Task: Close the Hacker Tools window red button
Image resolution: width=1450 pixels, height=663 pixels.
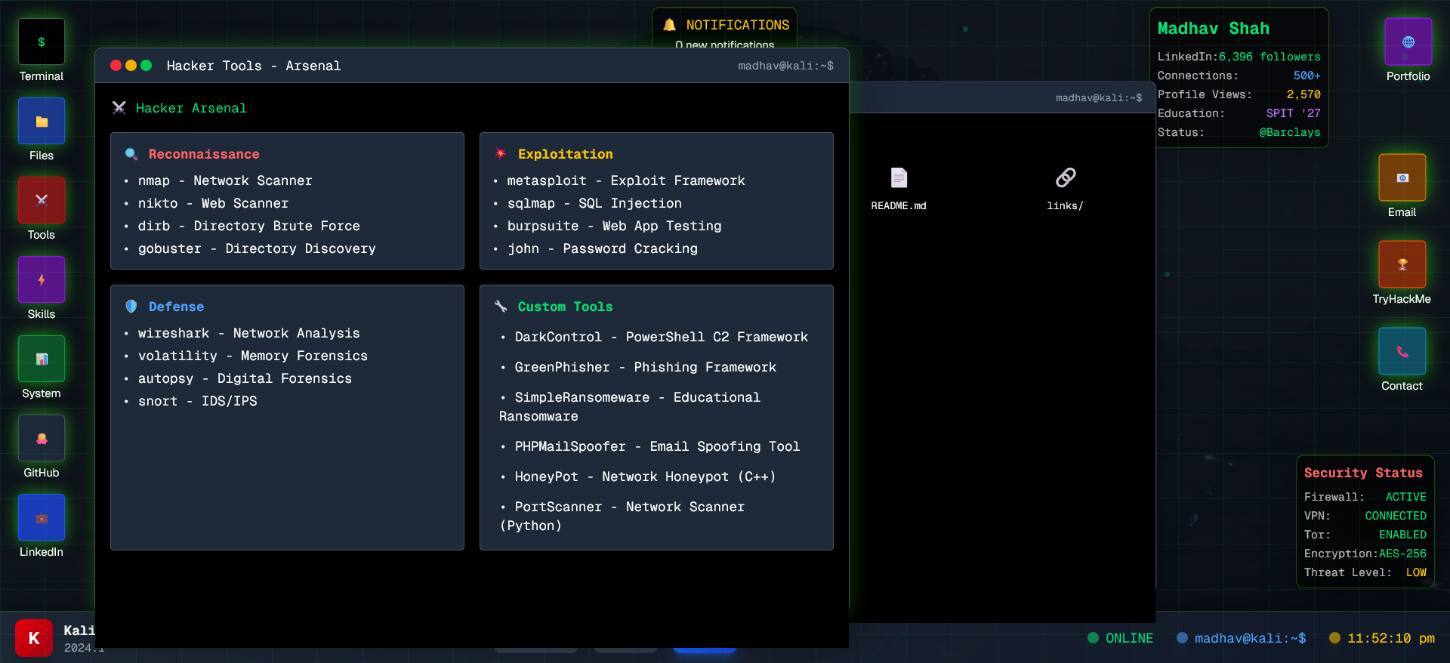Action: (116, 66)
